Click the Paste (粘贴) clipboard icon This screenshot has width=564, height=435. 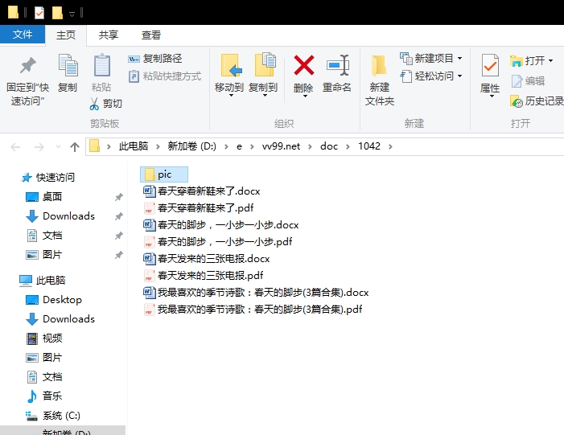click(101, 65)
